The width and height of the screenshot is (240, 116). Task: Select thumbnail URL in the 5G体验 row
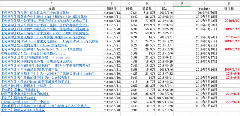pyautogui.click(x=112, y=13)
